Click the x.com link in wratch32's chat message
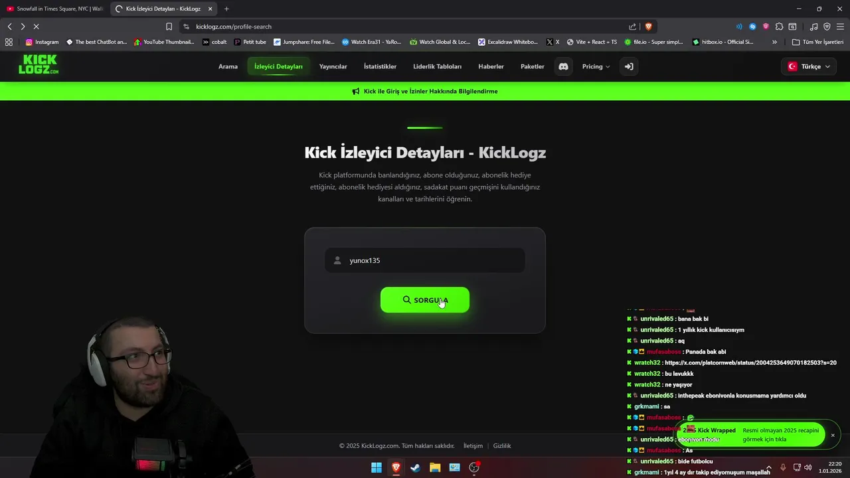This screenshot has height=478, width=850. pyautogui.click(x=750, y=363)
